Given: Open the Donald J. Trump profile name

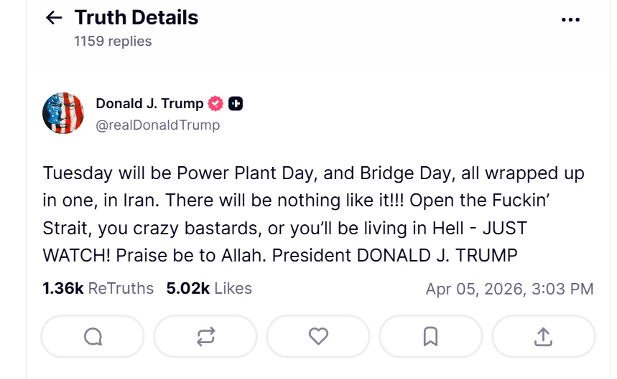Looking at the screenshot, I should pos(149,104).
